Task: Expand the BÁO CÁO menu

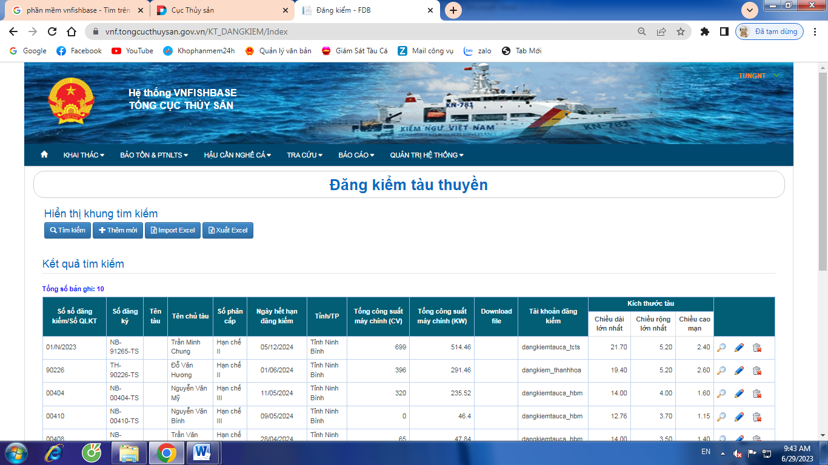Action: (x=356, y=155)
